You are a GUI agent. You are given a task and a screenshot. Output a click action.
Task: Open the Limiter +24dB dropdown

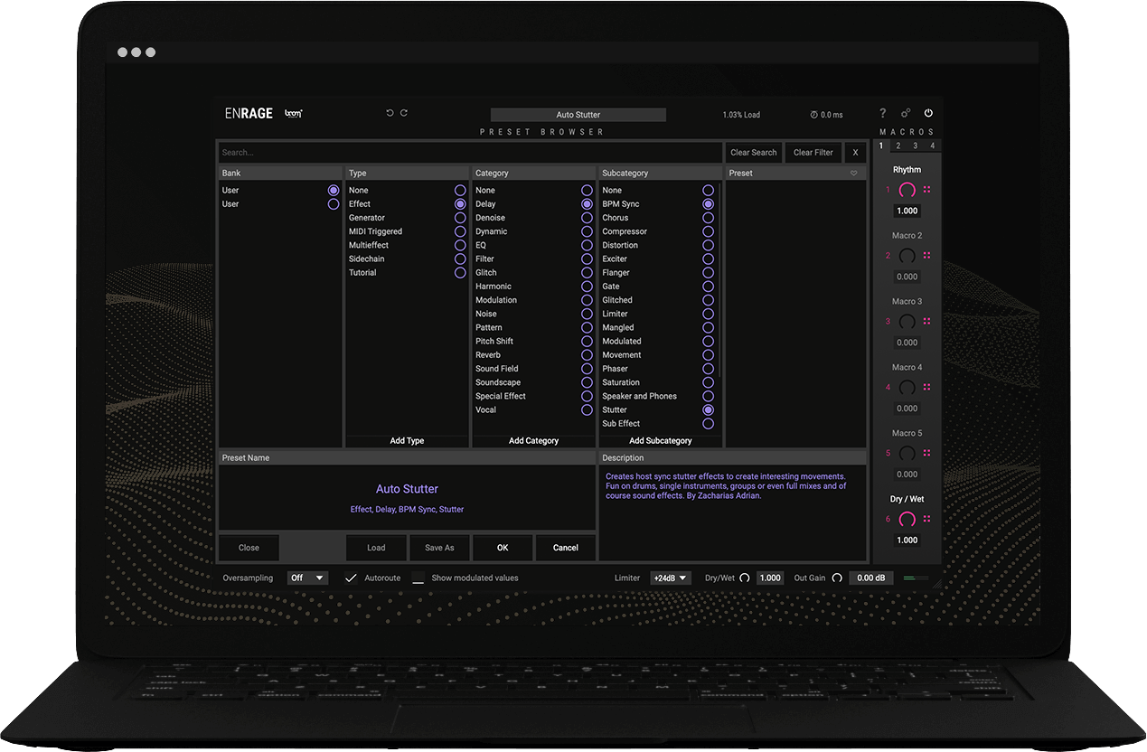pyautogui.click(x=671, y=578)
